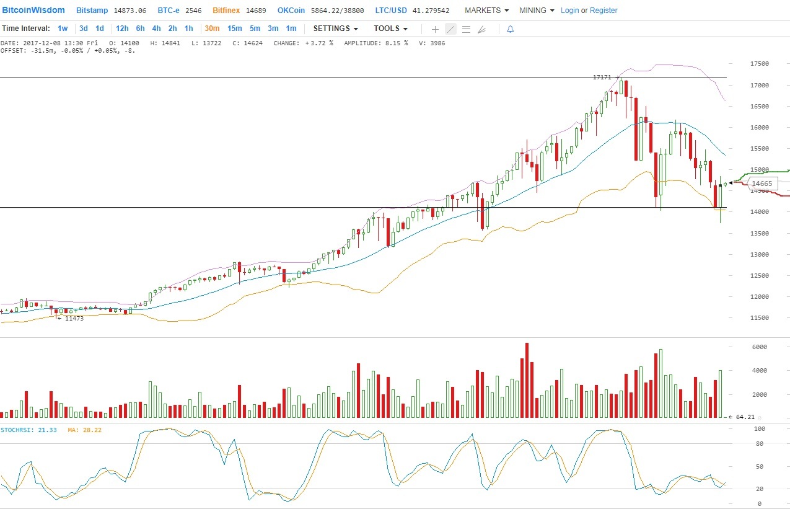Select the fan lines drawing tool

481,29
